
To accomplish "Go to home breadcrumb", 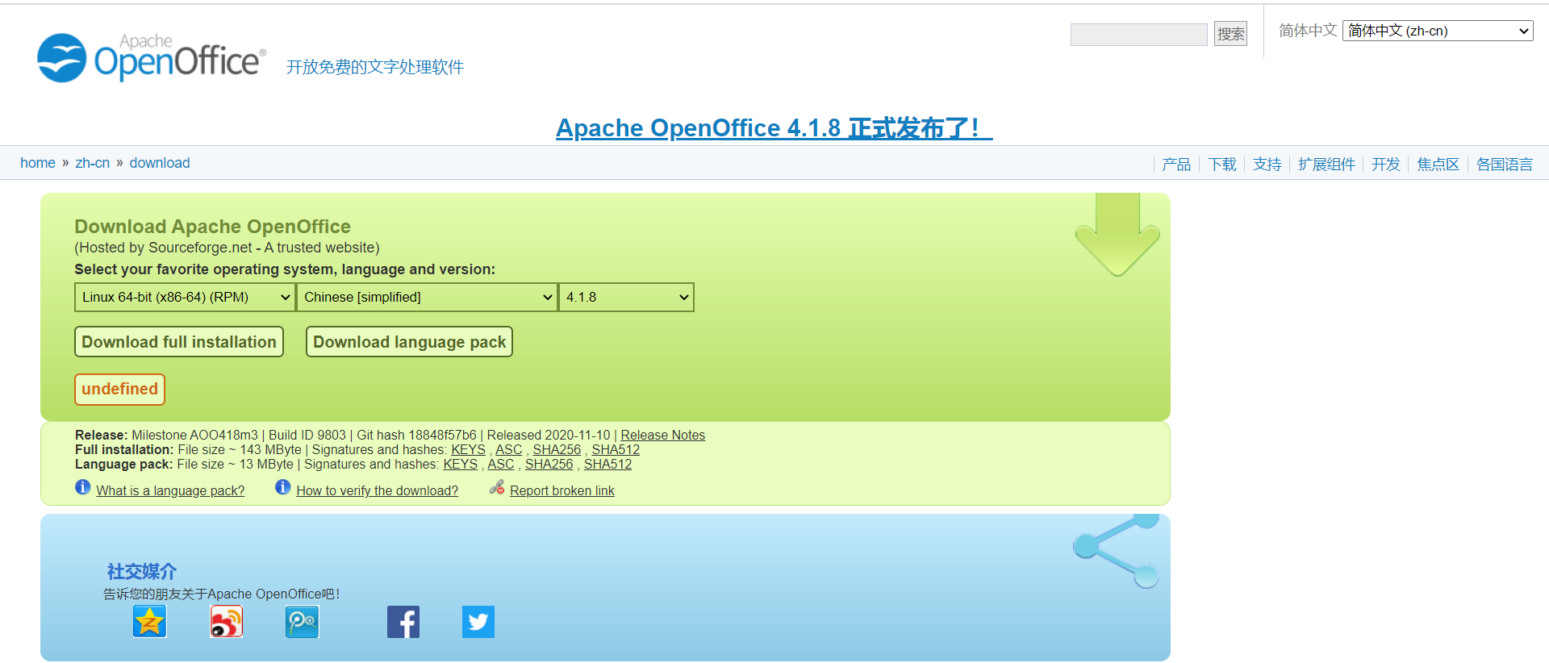I will click(38, 163).
